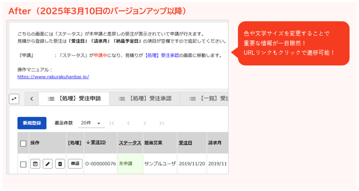The height and width of the screenshot is (191, 359).
Task: Click the [処理] column header
Action: click(x=75, y=143)
